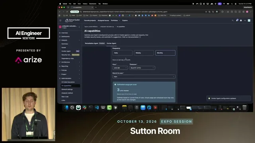The image size is (255, 143).
Task: Open the Timezone dropdown
Action: coord(142,68)
